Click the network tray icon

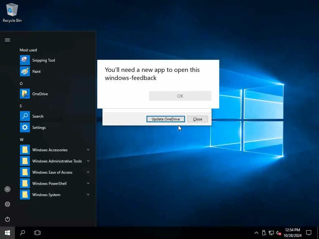271,233
